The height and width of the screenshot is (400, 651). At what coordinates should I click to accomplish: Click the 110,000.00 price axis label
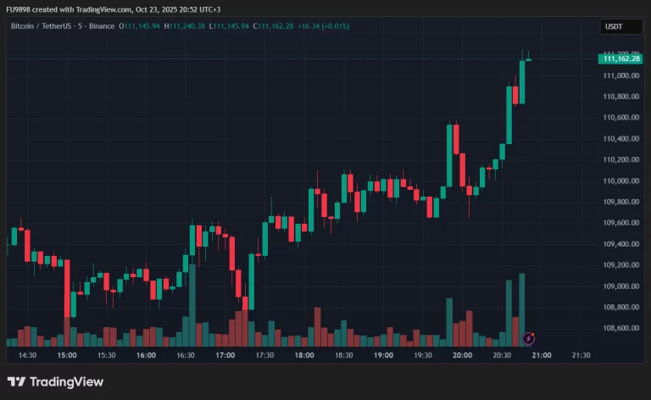pyautogui.click(x=621, y=181)
